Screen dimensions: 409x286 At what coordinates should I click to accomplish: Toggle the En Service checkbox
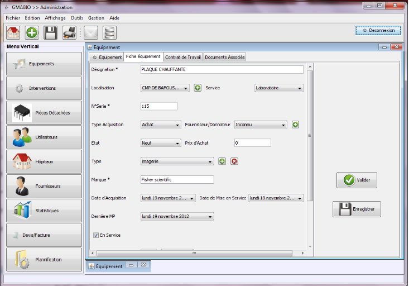click(x=96, y=235)
